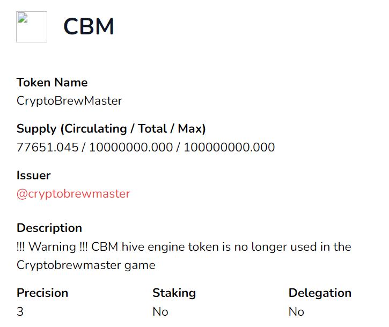
Task: Click the Warning text in the description
Action: (52, 247)
